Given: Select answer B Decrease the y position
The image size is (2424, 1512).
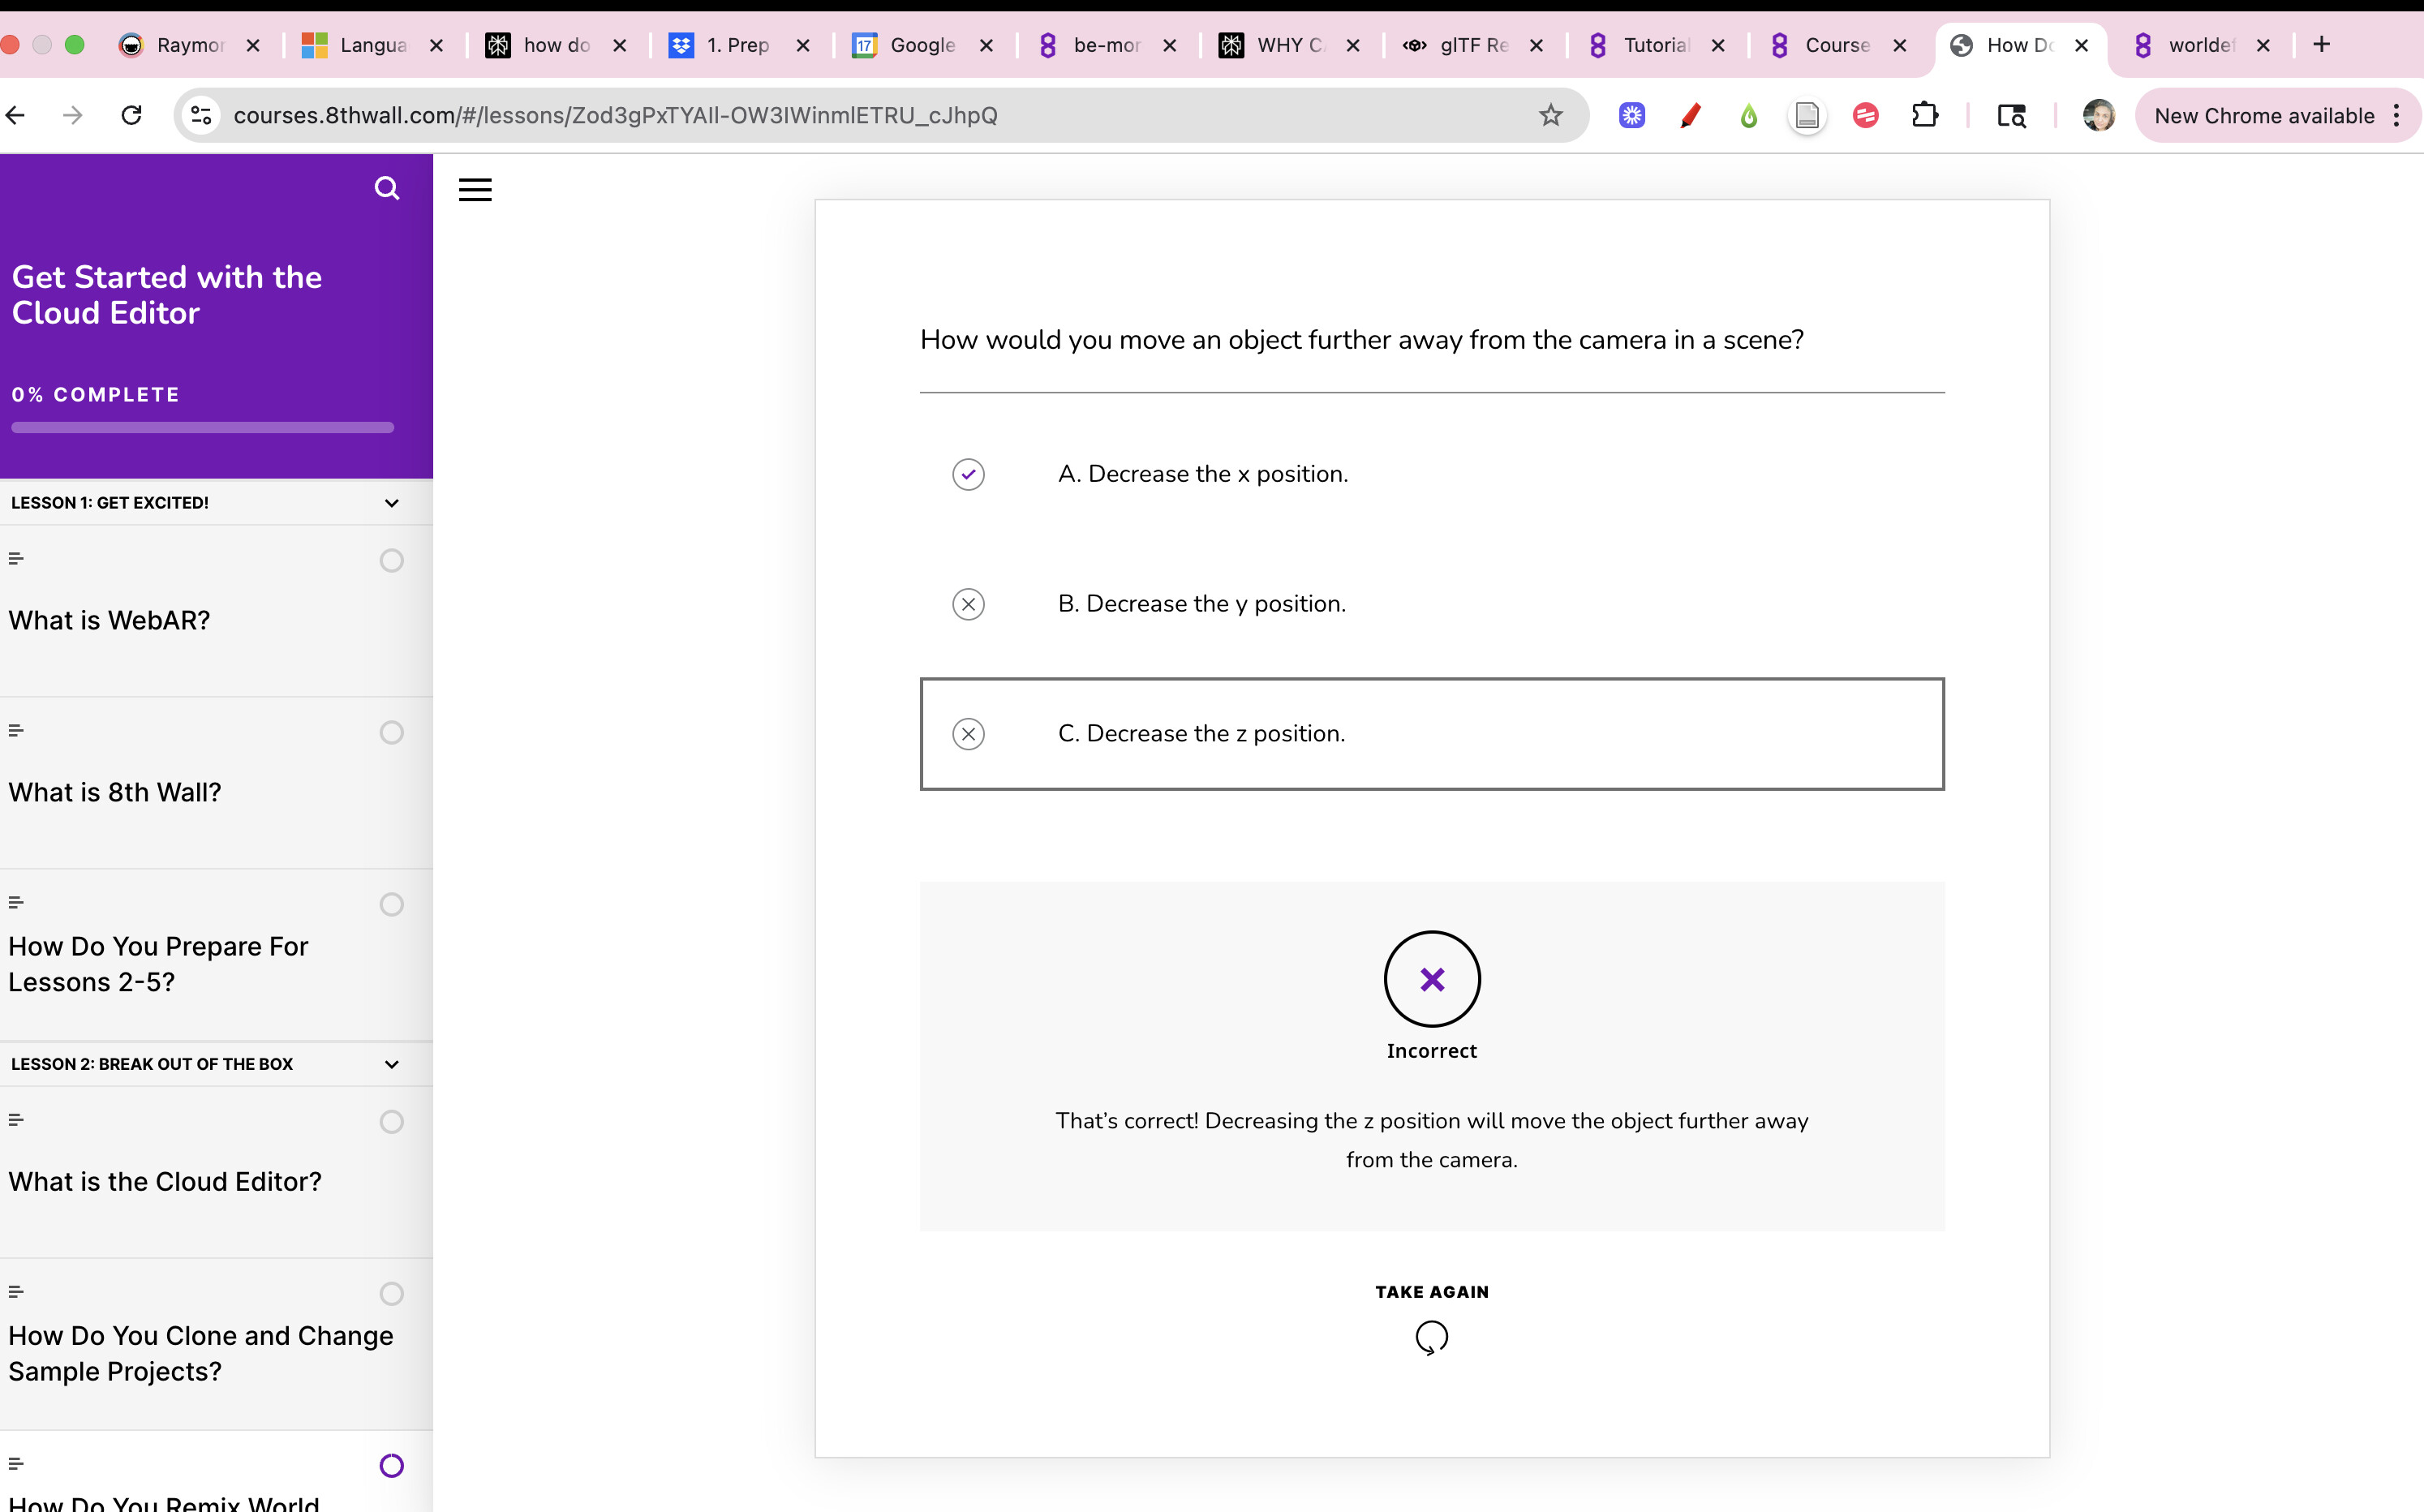Looking at the screenshot, I should tap(1201, 604).
